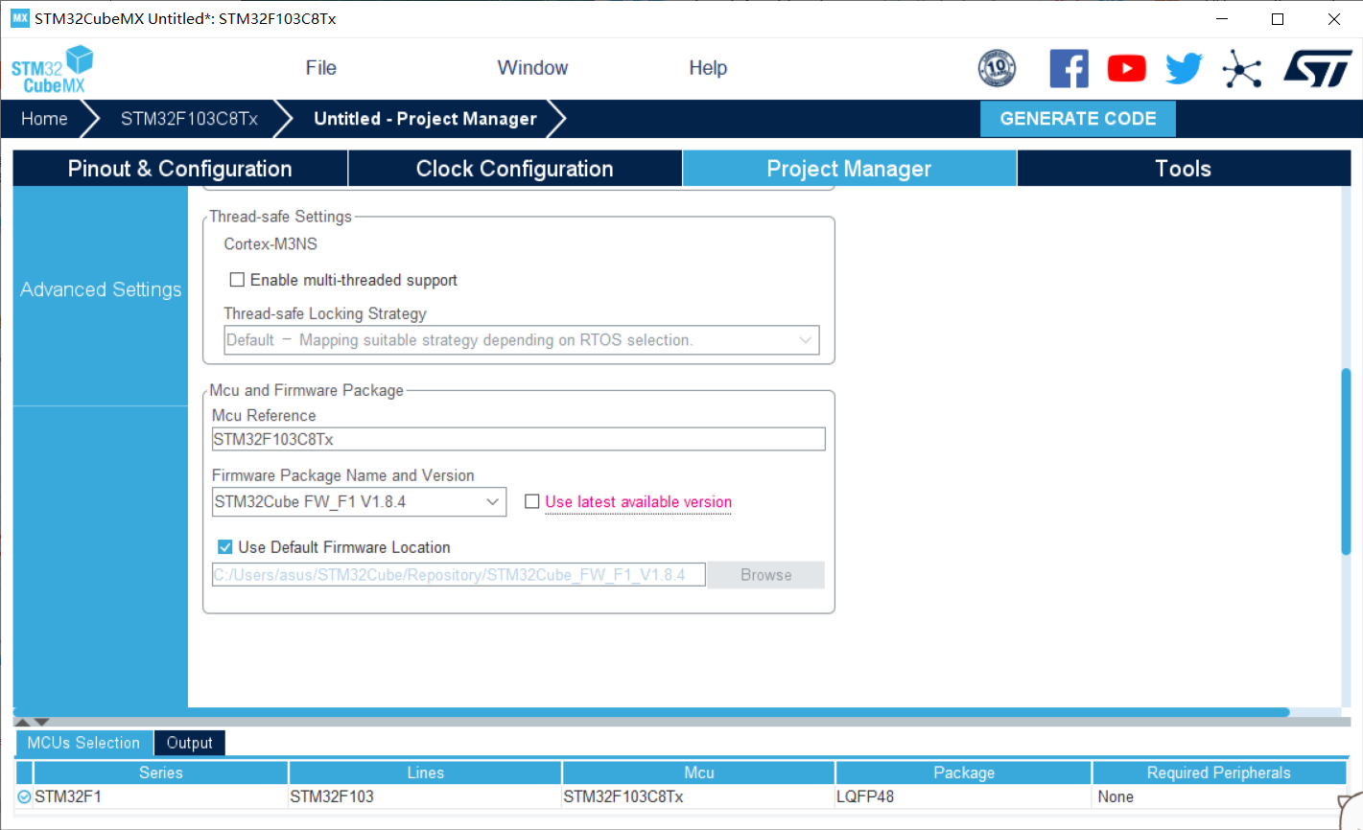1363x830 pixels.
Task: Uncheck Use Default Firmware Location
Action: [x=225, y=547]
